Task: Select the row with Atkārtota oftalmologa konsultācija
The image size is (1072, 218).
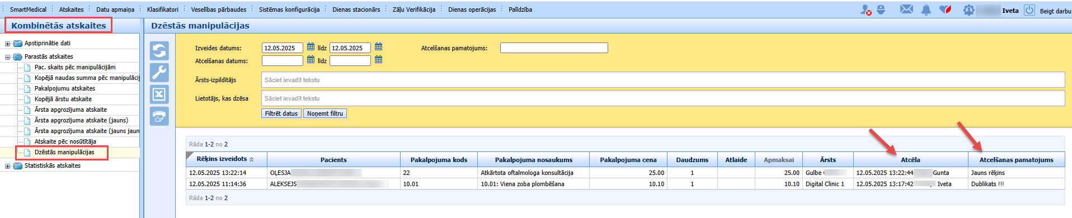Action: click(625, 173)
